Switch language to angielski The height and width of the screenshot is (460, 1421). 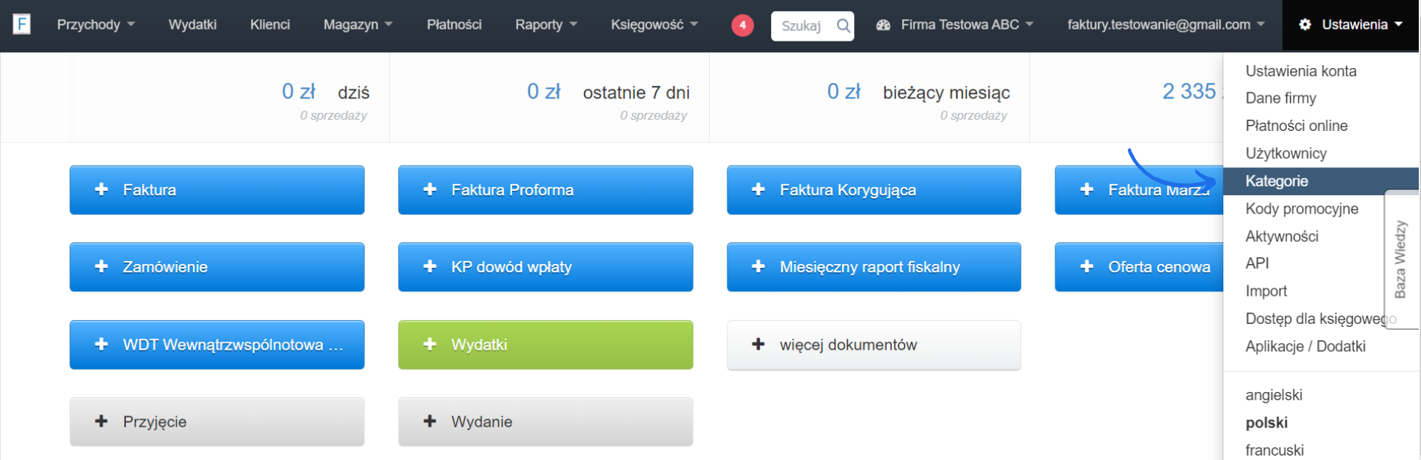pos(1274,395)
